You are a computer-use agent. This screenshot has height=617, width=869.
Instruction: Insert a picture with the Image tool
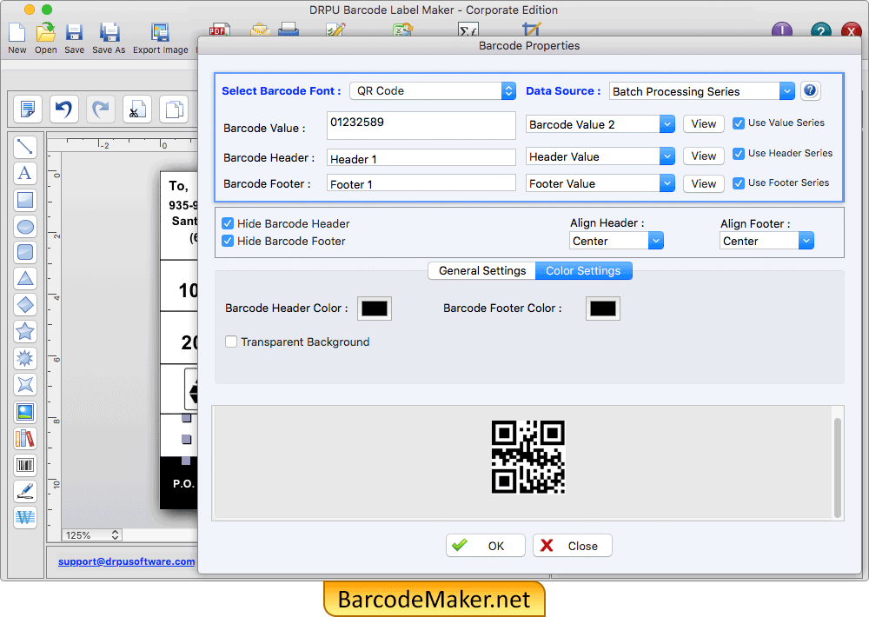coord(25,412)
